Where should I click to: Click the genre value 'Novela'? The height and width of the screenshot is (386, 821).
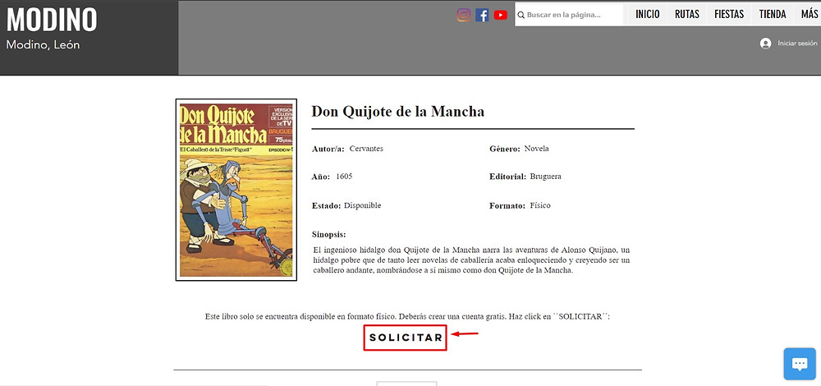tap(536, 149)
